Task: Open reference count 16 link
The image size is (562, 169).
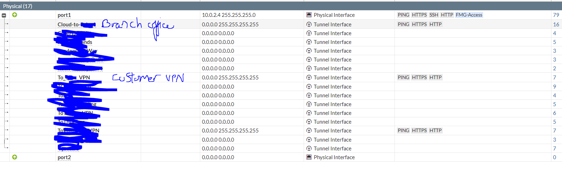Action: pyautogui.click(x=556, y=24)
